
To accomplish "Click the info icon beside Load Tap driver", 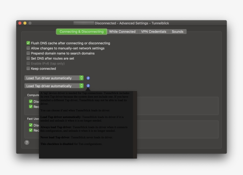I will (x=88, y=86).
